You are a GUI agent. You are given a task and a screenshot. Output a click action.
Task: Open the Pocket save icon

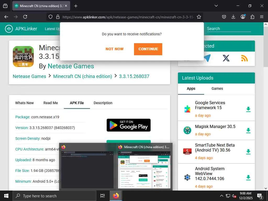point(224,17)
